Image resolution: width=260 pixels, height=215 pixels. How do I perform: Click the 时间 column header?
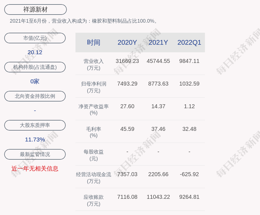94,42
